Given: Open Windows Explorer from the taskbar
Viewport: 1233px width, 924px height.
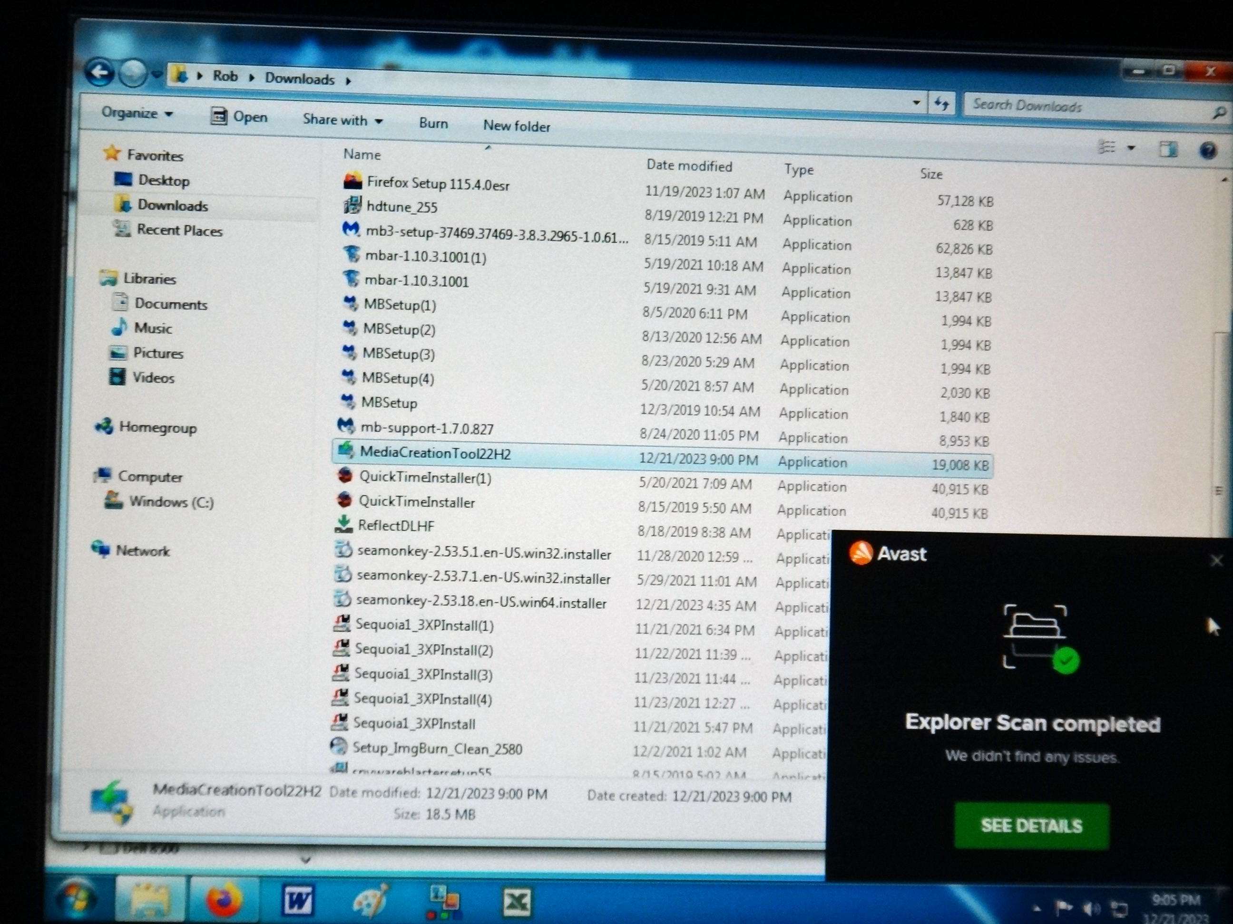Looking at the screenshot, I should (x=149, y=899).
